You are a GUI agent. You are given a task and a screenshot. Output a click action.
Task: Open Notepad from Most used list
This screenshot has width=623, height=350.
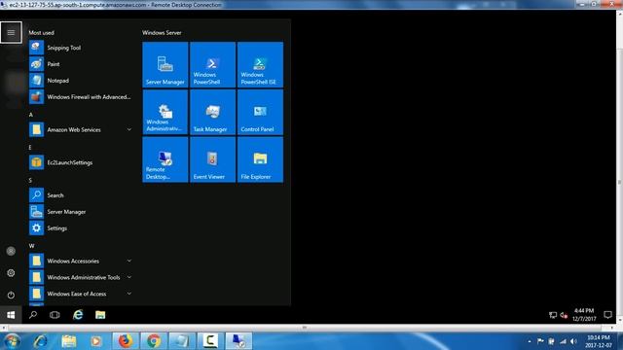(x=81, y=81)
